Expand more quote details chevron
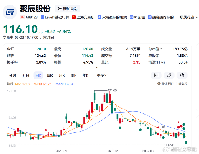199x154 pixels. (97, 67)
